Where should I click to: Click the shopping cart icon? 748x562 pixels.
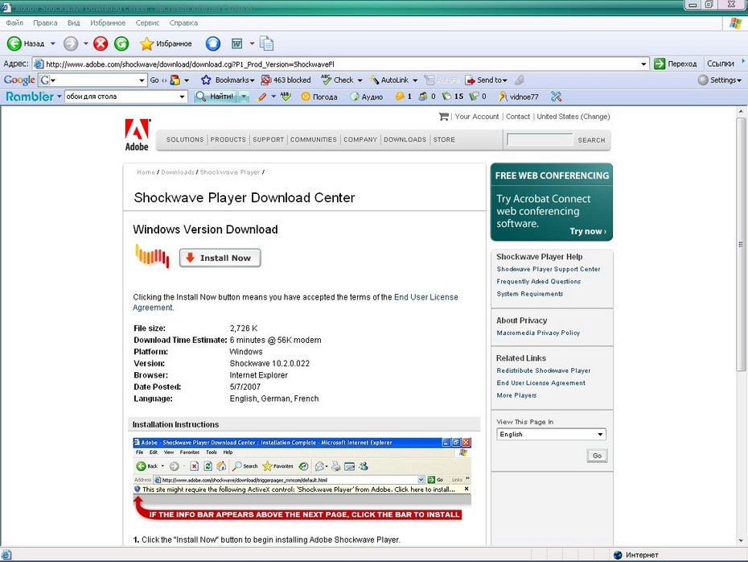pos(444,117)
